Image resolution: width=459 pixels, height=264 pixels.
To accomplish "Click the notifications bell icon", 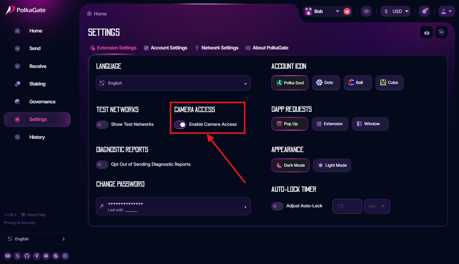I will pos(424,12).
